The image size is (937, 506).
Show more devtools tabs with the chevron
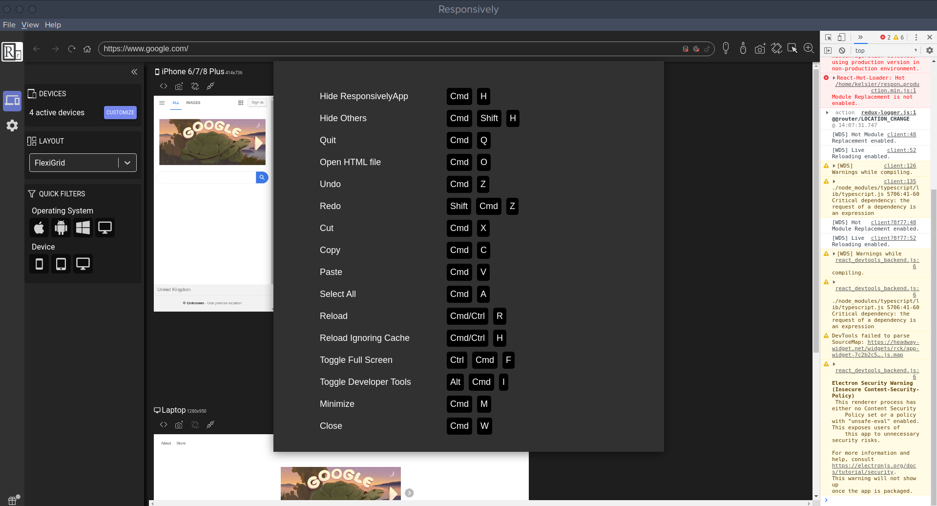pyautogui.click(x=860, y=37)
